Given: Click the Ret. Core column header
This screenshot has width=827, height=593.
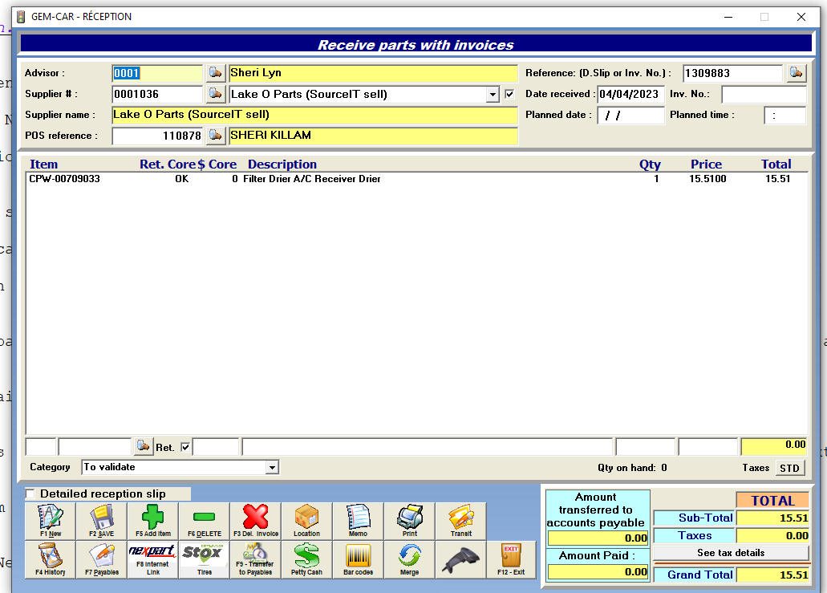Looking at the screenshot, I should [167, 164].
